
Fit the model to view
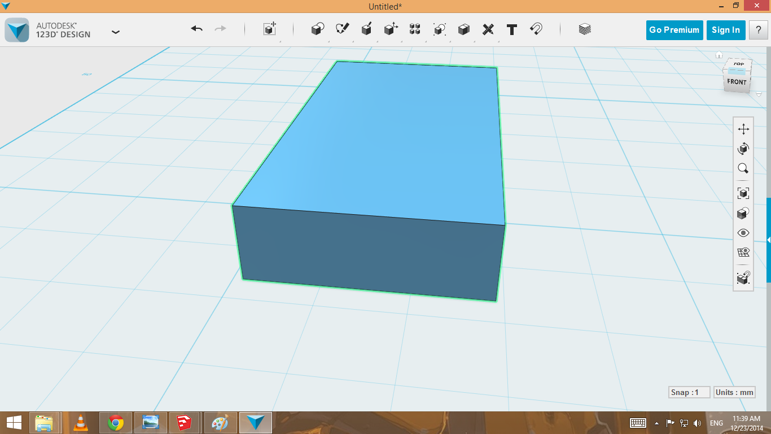(743, 193)
